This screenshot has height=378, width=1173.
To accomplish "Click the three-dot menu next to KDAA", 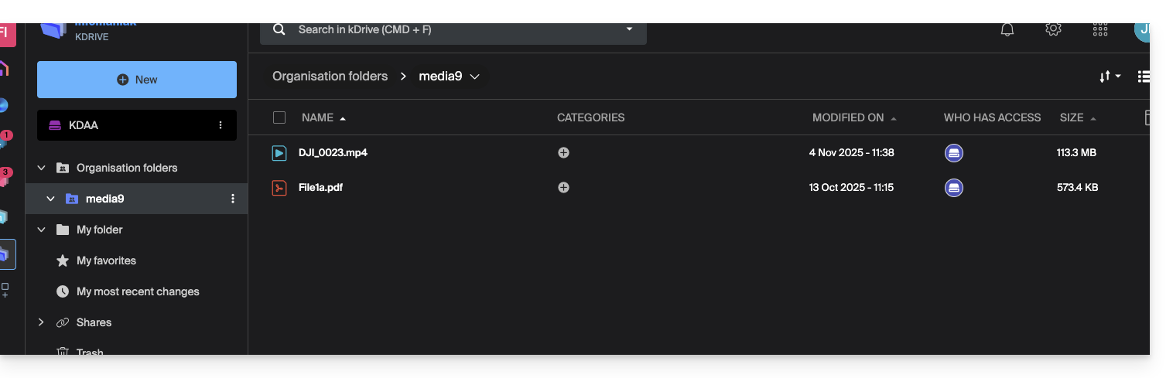I will point(221,125).
